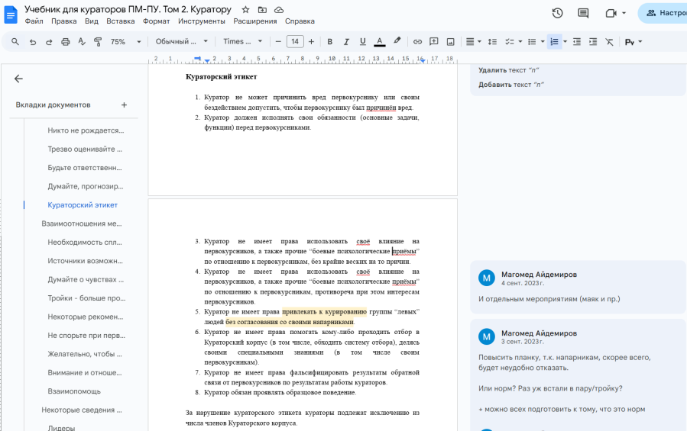The image size is (687, 431).
Task: Edit the font size field showing 14
Action: click(295, 41)
